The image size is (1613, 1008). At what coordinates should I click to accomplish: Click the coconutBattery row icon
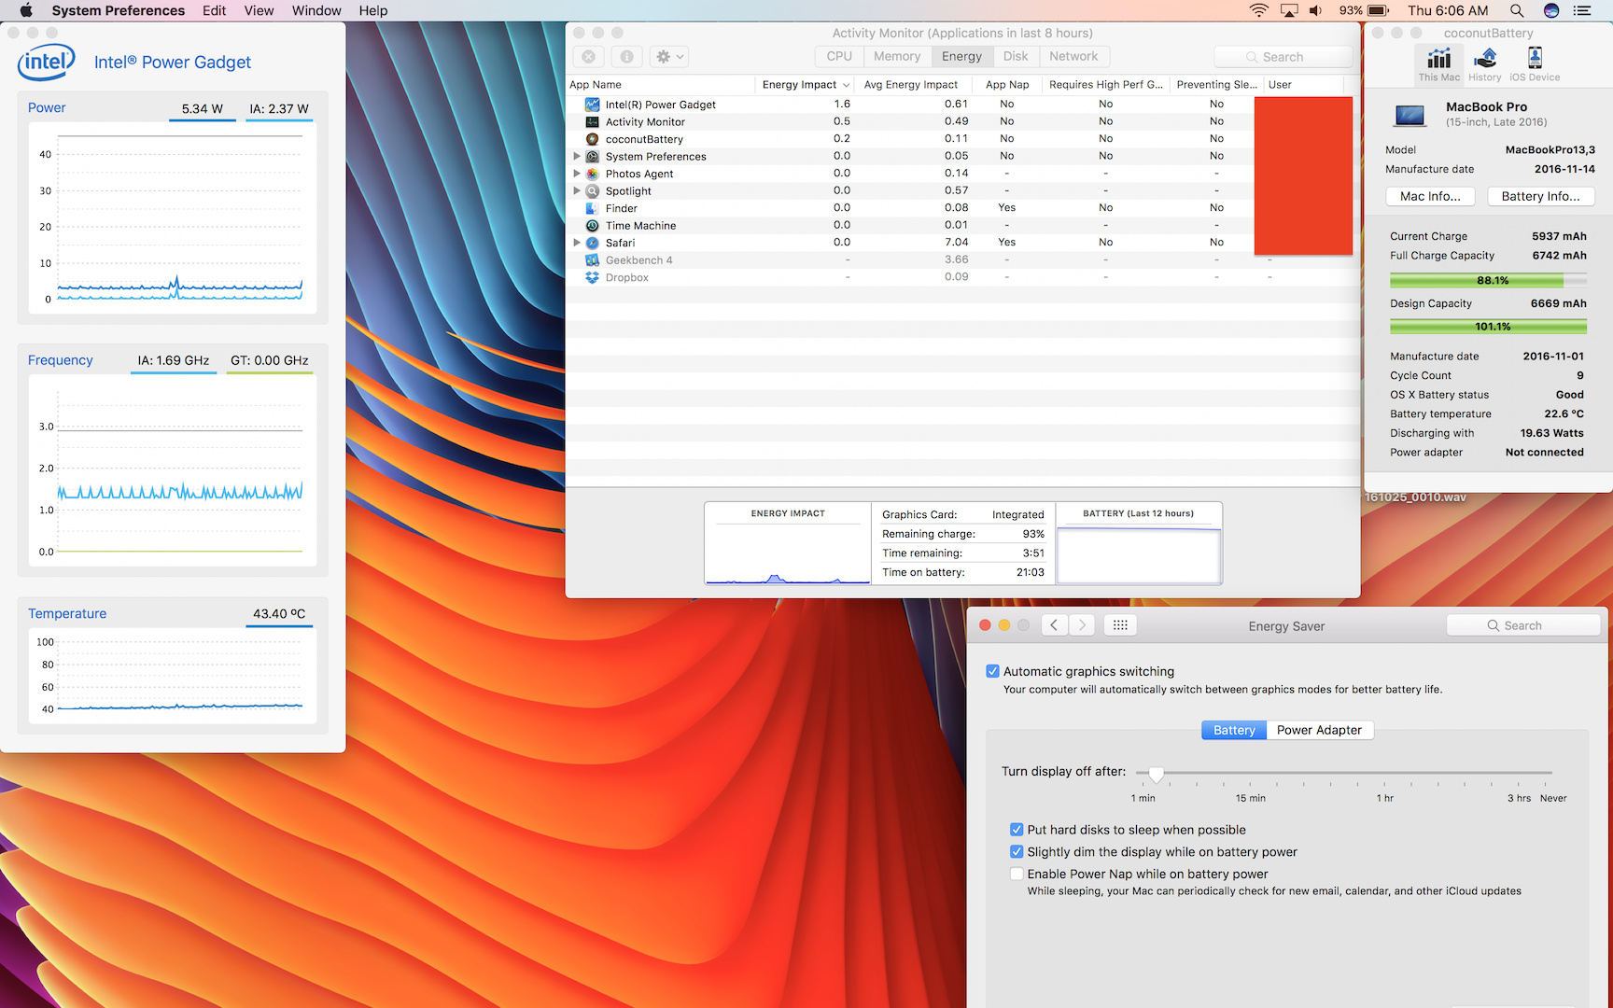point(592,139)
